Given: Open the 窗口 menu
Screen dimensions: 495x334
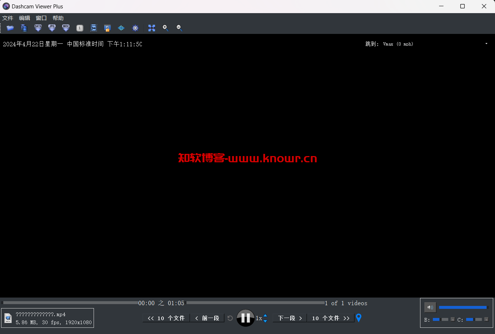Looking at the screenshot, I should coord(41,18).
